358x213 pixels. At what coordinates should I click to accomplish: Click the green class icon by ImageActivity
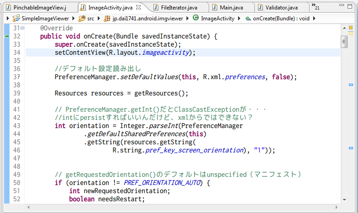coord(196,17)
